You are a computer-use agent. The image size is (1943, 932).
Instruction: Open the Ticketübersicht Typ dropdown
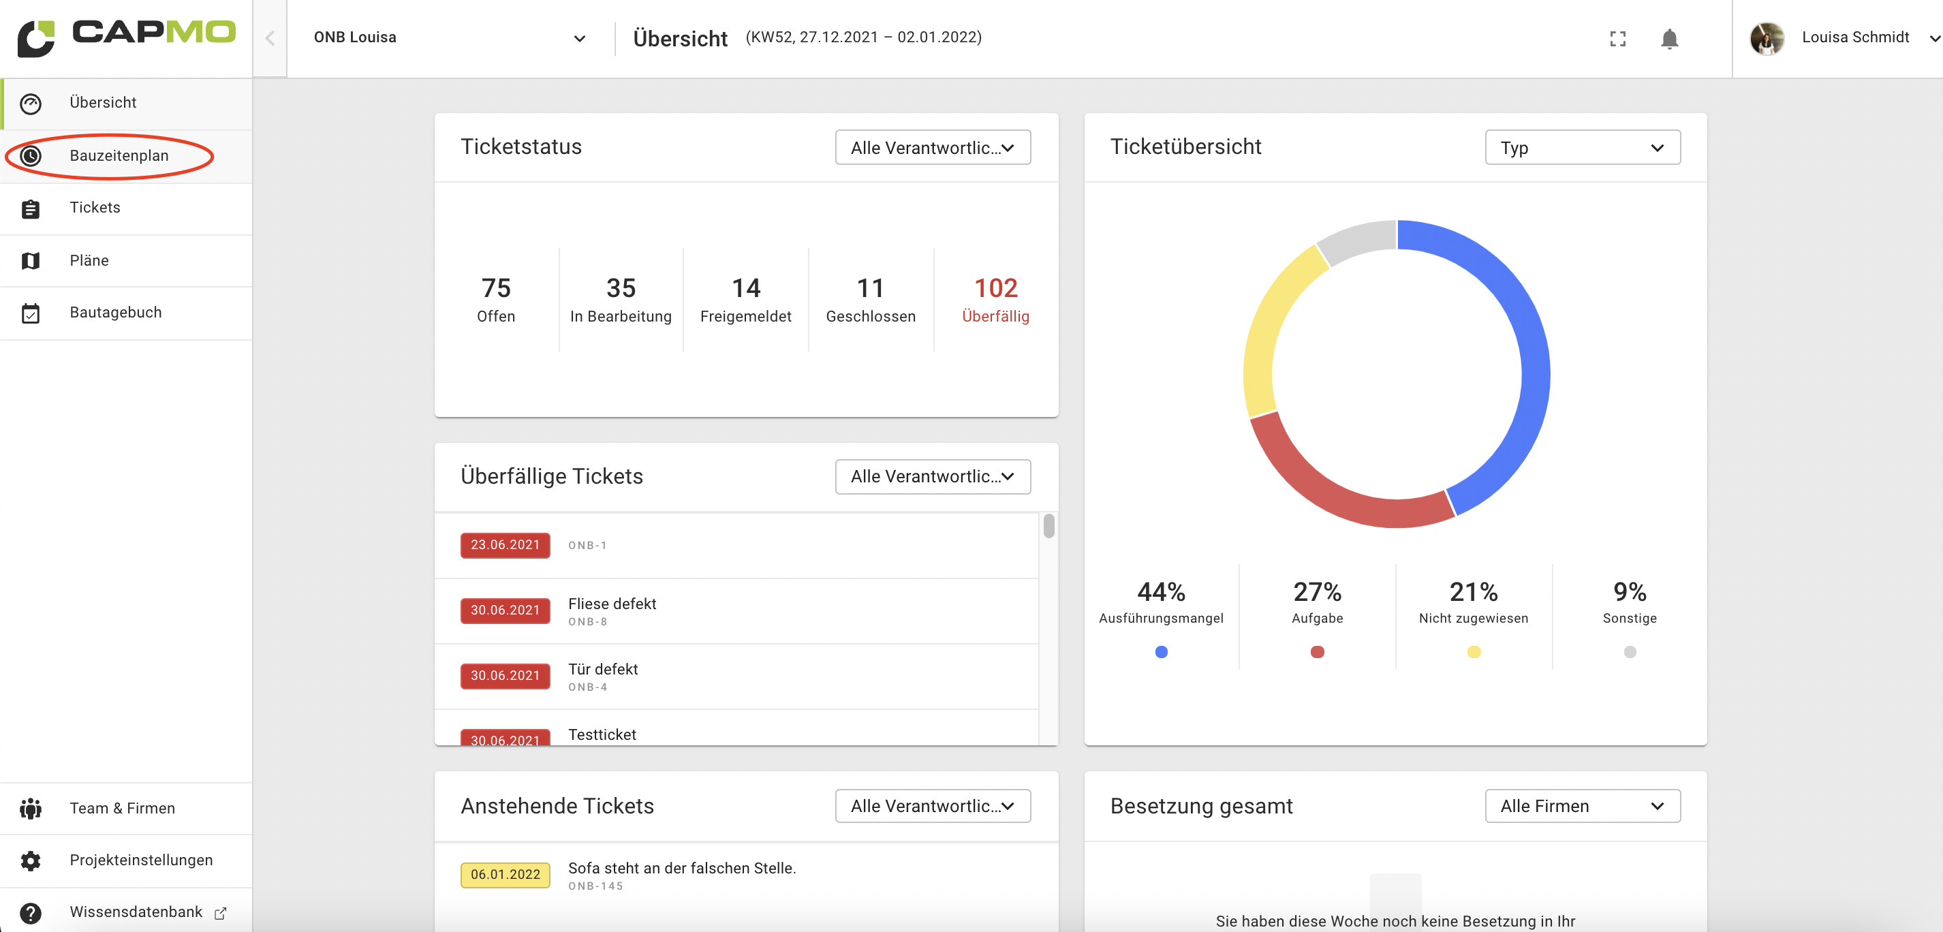(x=1582, y=148)
